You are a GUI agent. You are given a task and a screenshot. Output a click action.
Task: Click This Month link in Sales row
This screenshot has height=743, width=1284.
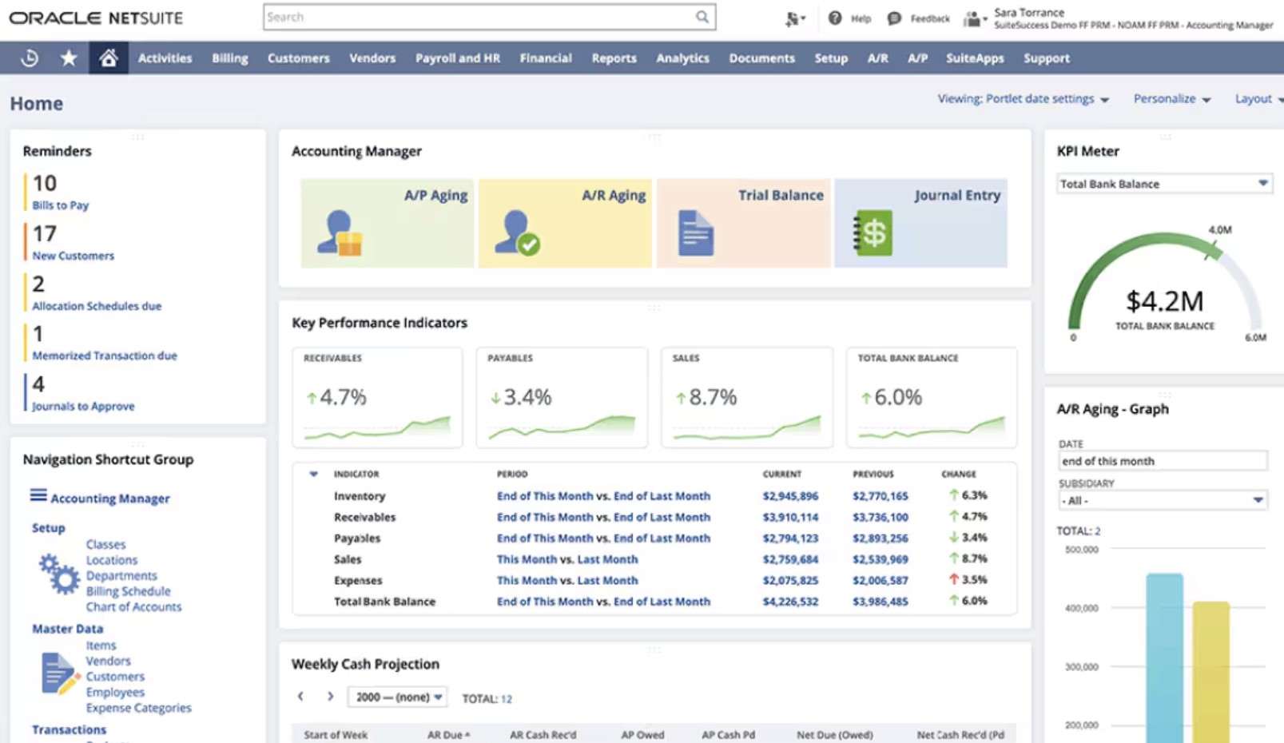527,559
